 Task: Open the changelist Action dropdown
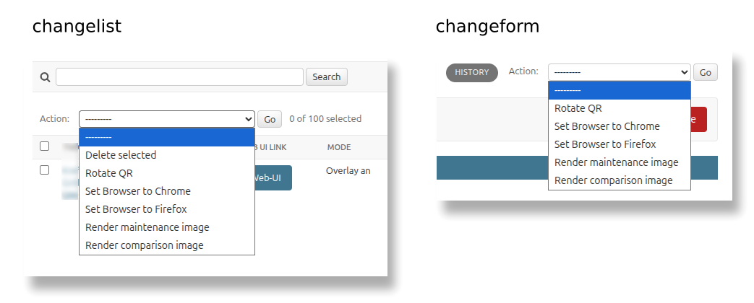coord(166,119)
